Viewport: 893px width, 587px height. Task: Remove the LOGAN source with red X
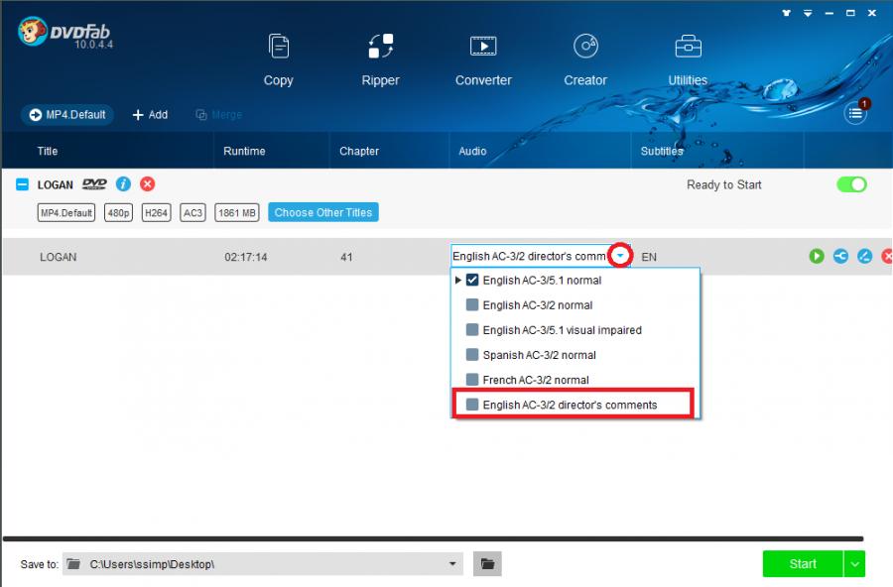(147, 183)
